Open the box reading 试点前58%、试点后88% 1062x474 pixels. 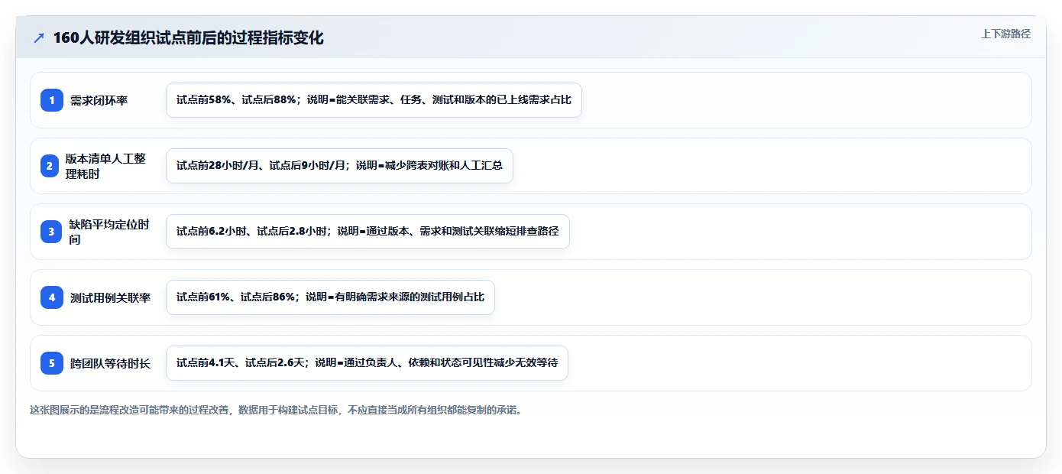point(374,100)
